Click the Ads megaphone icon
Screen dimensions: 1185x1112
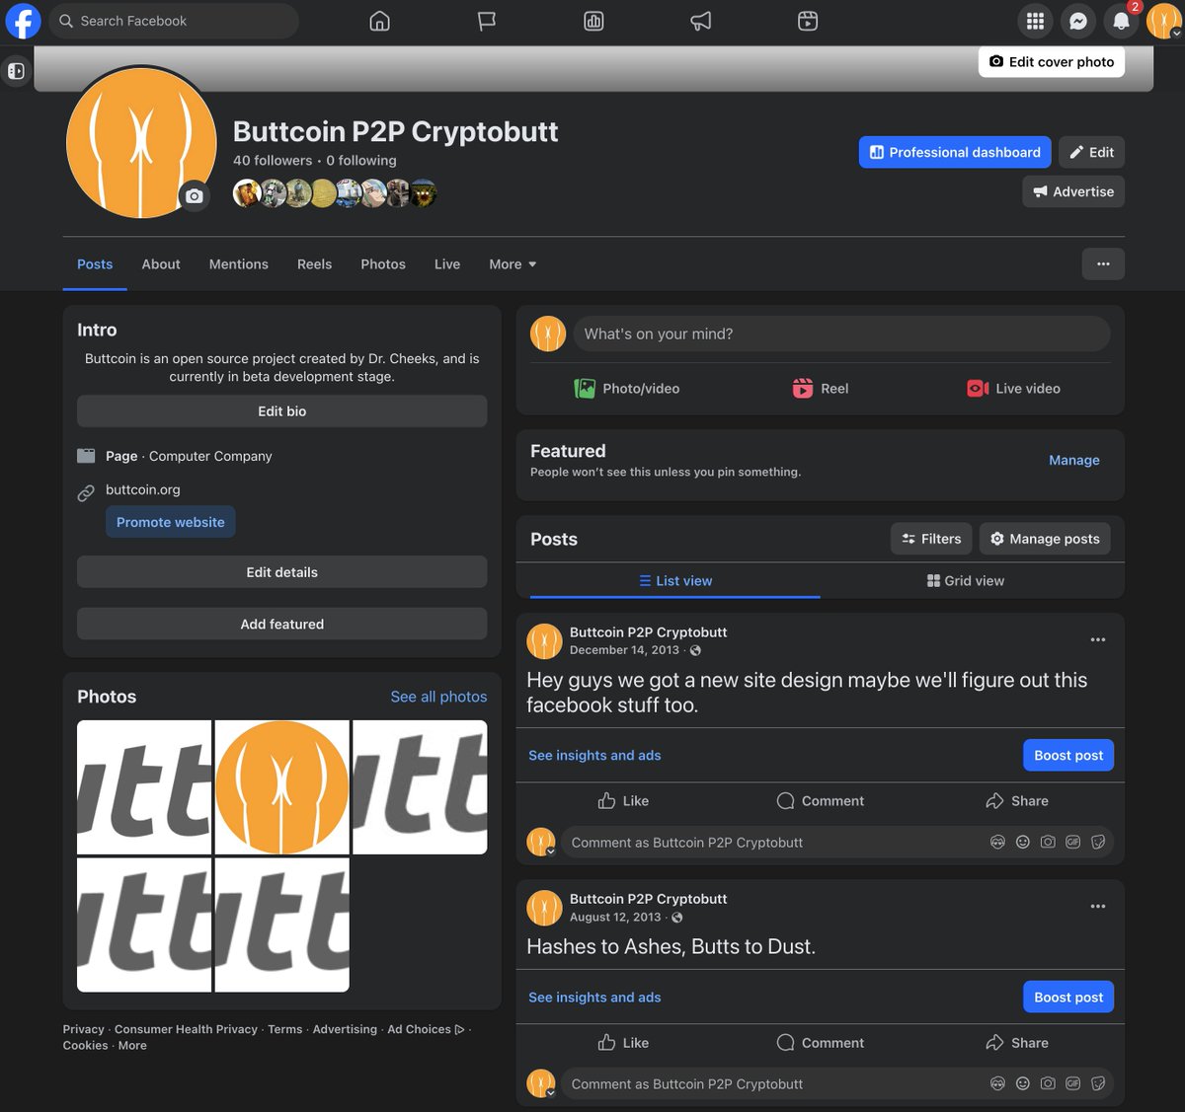(x=700, y=20)
